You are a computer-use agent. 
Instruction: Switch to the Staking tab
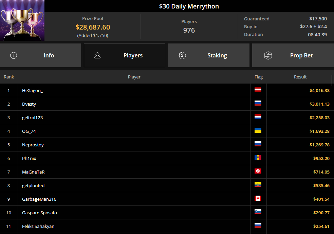tap(208, 55)
